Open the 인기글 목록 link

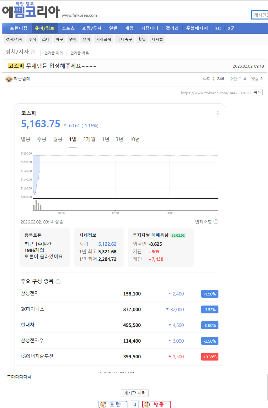(x=80, y=53)
